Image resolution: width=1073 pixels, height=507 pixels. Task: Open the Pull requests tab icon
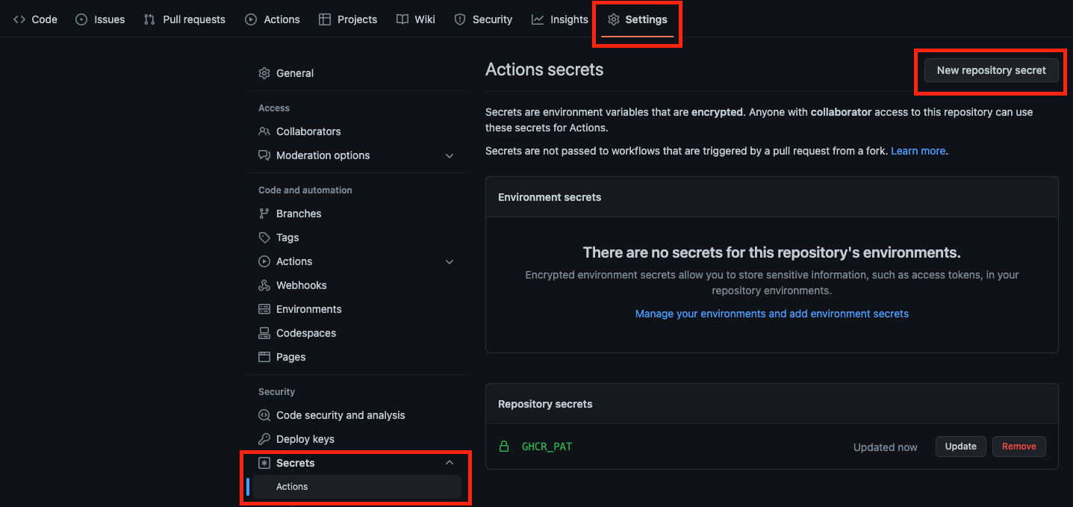pos(148,19)
